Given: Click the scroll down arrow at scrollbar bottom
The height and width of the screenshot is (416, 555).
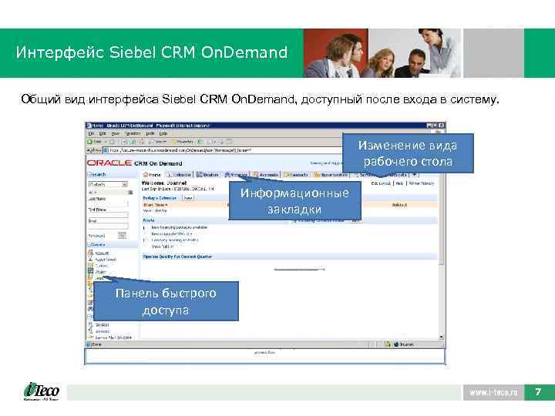Looking at the screenshot, I should pyautogui.click(x=442, y=337).
